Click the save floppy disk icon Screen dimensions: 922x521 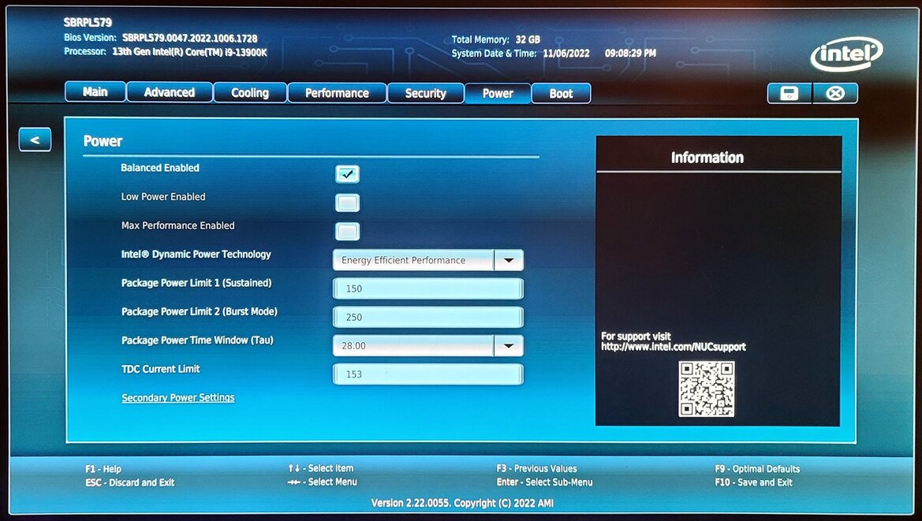(x=789, y=93)
